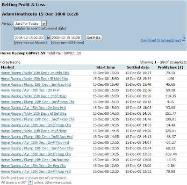This screenshot has width=187, height=185.
Task: Select profit value 119.35
Action: [x=171, y=96]
